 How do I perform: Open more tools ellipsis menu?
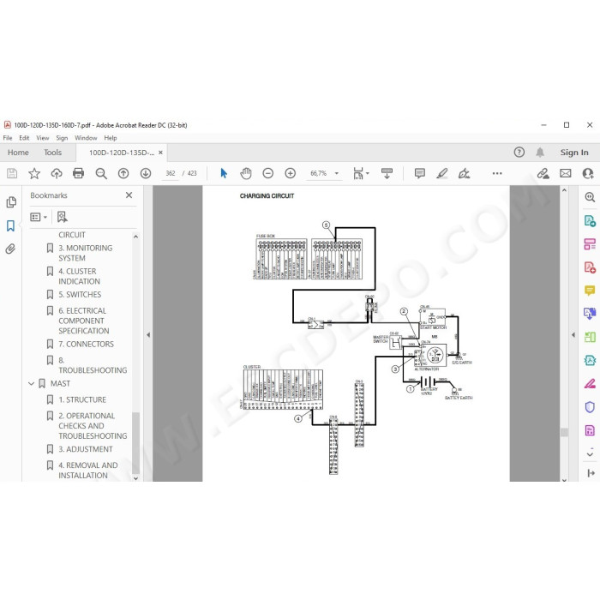click(x=497, y=173)
